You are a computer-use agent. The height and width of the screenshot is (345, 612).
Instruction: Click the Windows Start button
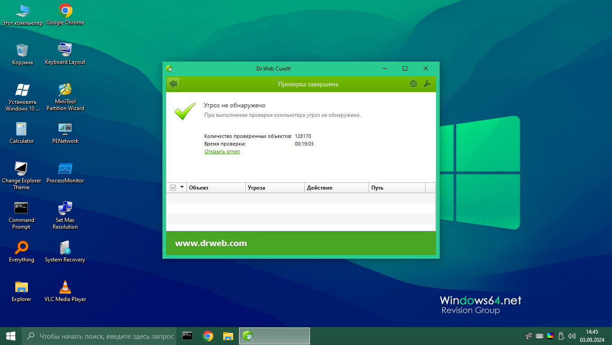tap(11, 336)
